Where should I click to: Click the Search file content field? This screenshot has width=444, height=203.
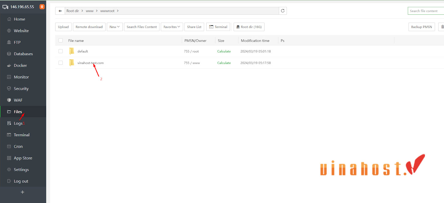(x=426, y=11)
